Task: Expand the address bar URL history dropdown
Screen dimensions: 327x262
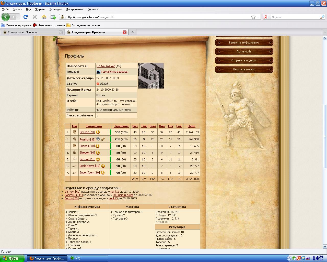Action: point(259,17)
